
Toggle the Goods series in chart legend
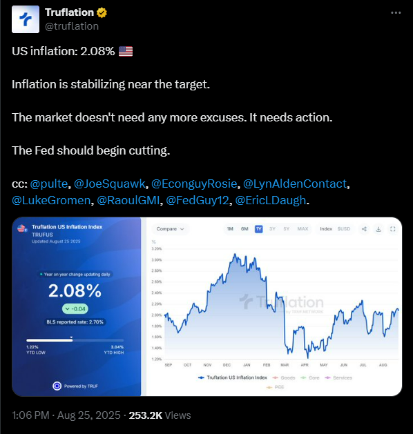285,378
